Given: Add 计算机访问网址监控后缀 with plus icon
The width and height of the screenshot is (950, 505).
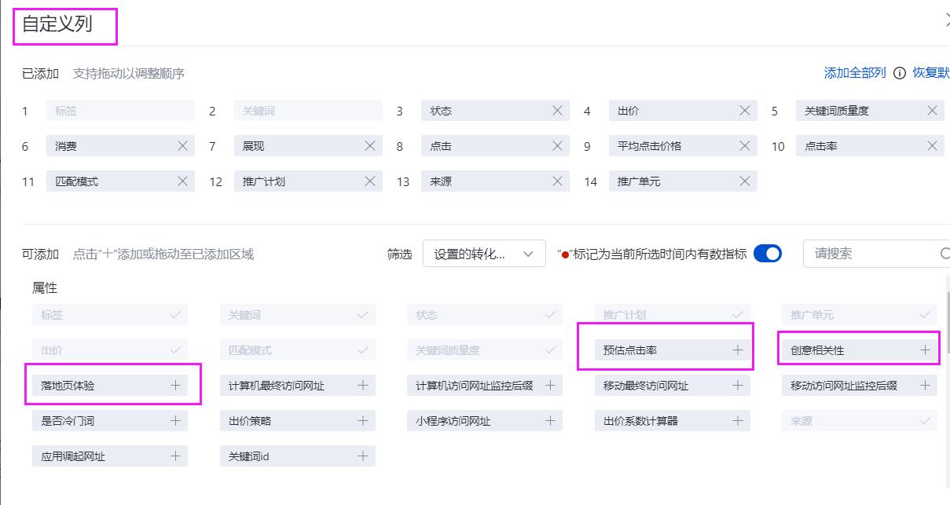Looking at the screenshot, I should (550, 386).
